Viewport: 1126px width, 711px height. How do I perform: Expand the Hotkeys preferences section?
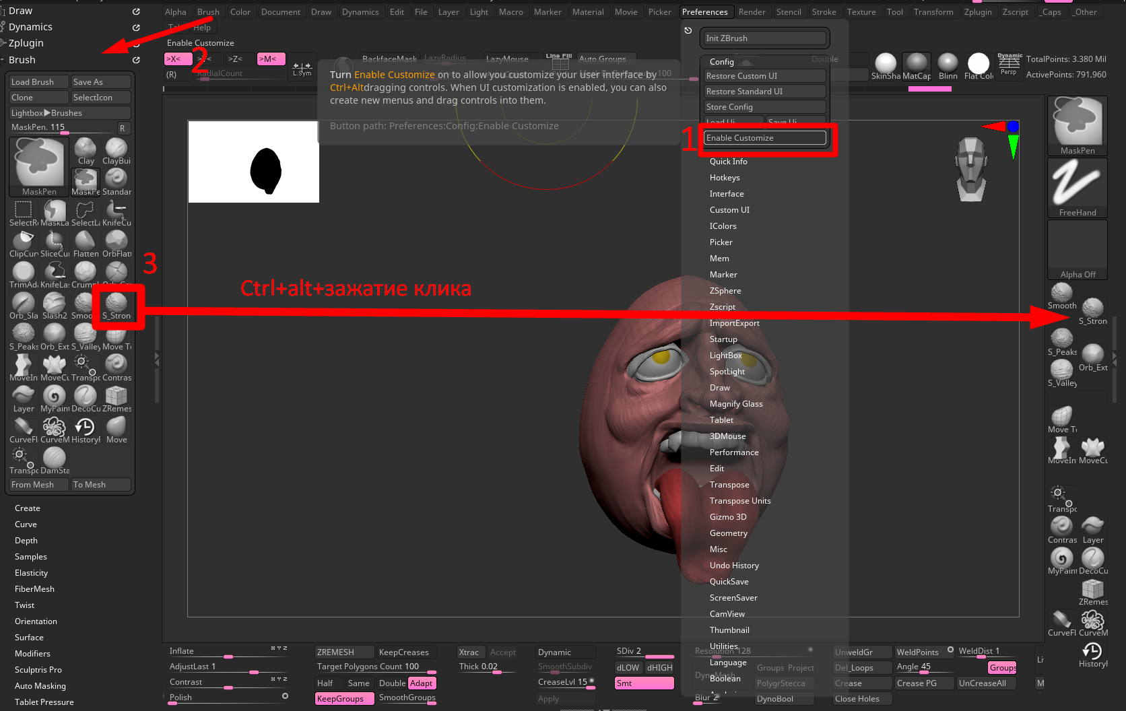[x=725, y=178]
